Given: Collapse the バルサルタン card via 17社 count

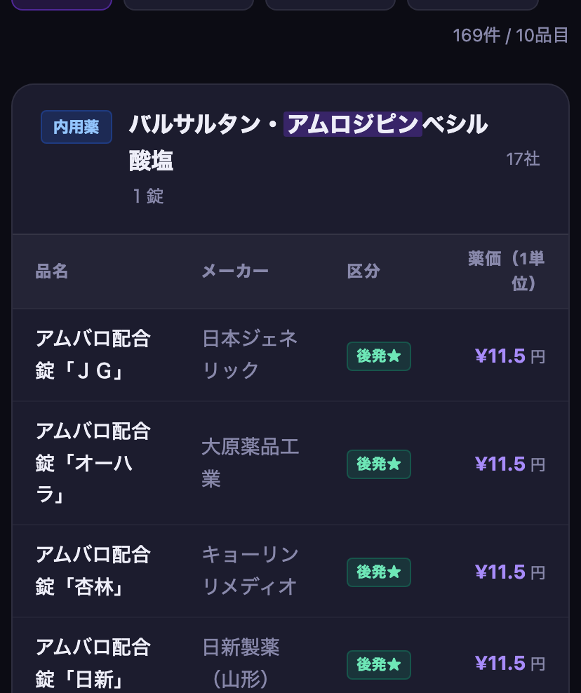Looking at the screenshot, I should point(523,159).
